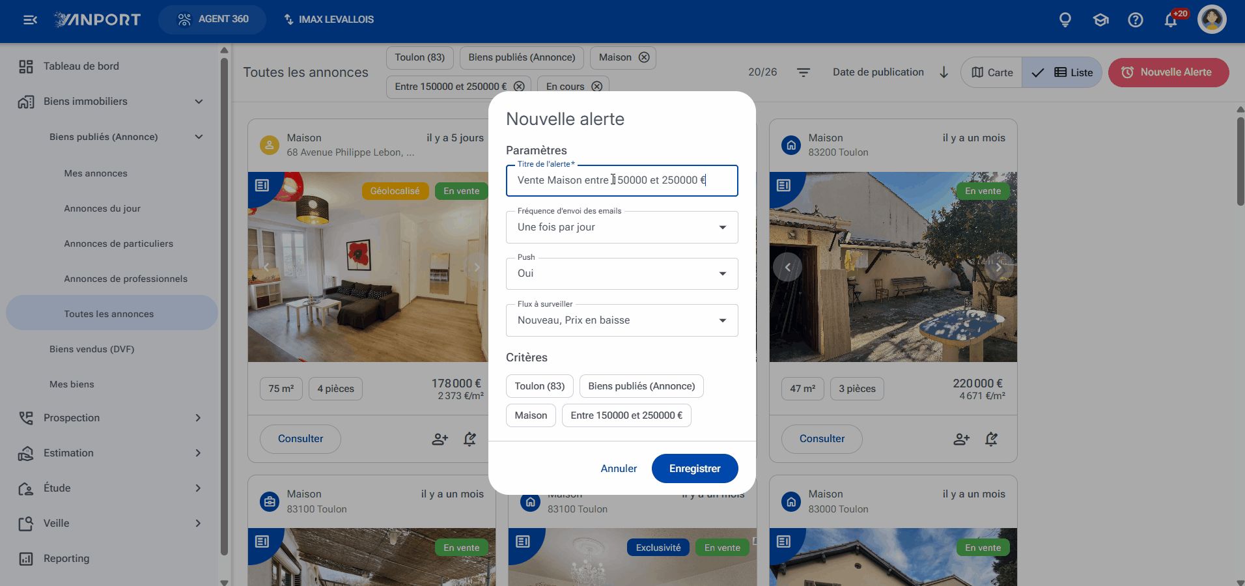The image size is (1245, 586).
Task: Expand the Prospection menu
Action: click(x=198, y=418)
